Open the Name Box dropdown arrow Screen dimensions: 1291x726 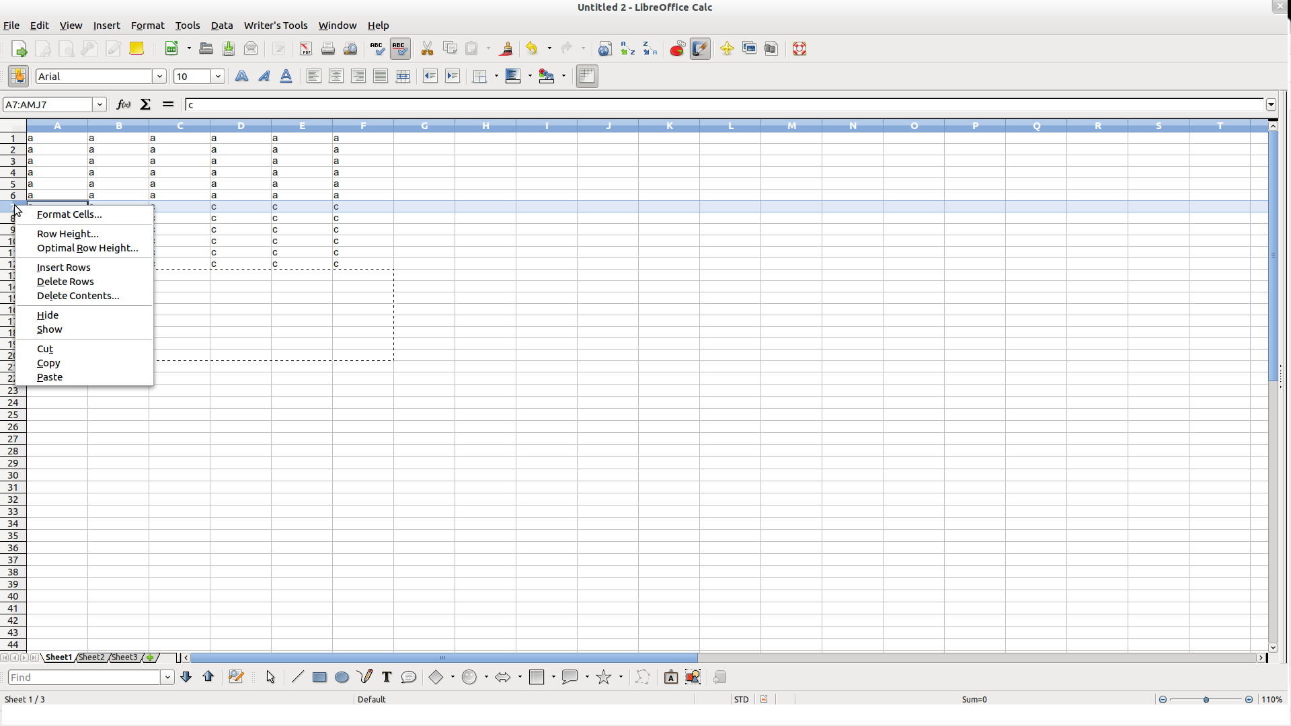pos(100,104)
